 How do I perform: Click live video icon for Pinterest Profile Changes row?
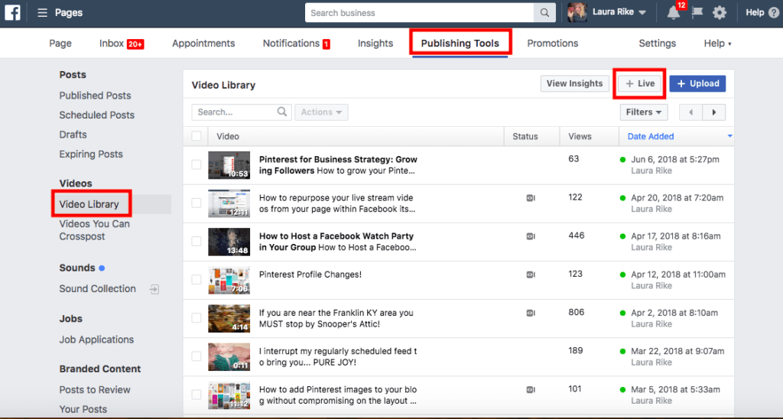point(531,274)
